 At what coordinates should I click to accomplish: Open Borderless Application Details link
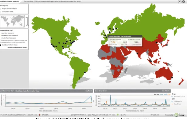[17, 47]
